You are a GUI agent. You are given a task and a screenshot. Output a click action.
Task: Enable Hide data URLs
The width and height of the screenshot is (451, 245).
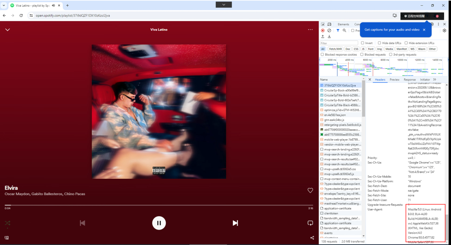(380, 43)
